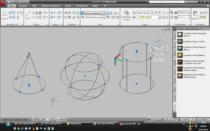Select the Cono cone modeling tool

pyautogui.click(x=5, y=15)
